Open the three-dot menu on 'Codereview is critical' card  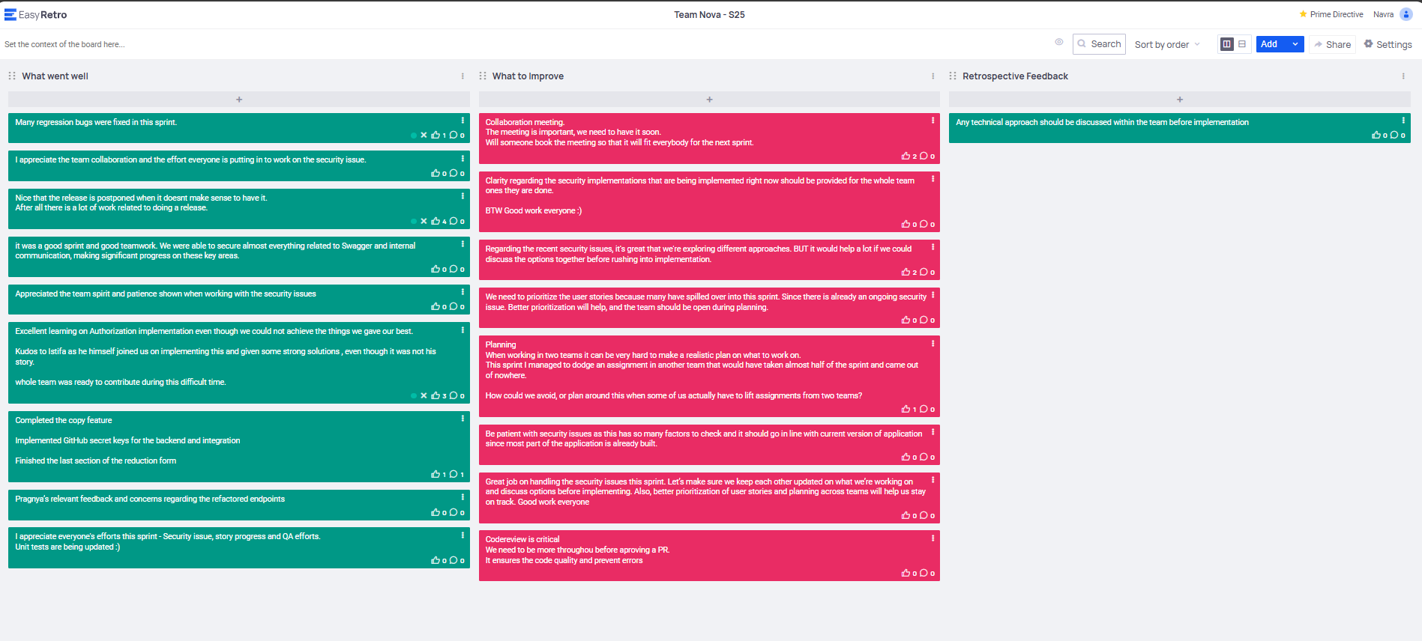pos(933,538)
